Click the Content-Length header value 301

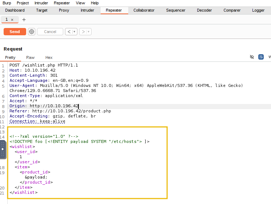click(x=54, y=75)
